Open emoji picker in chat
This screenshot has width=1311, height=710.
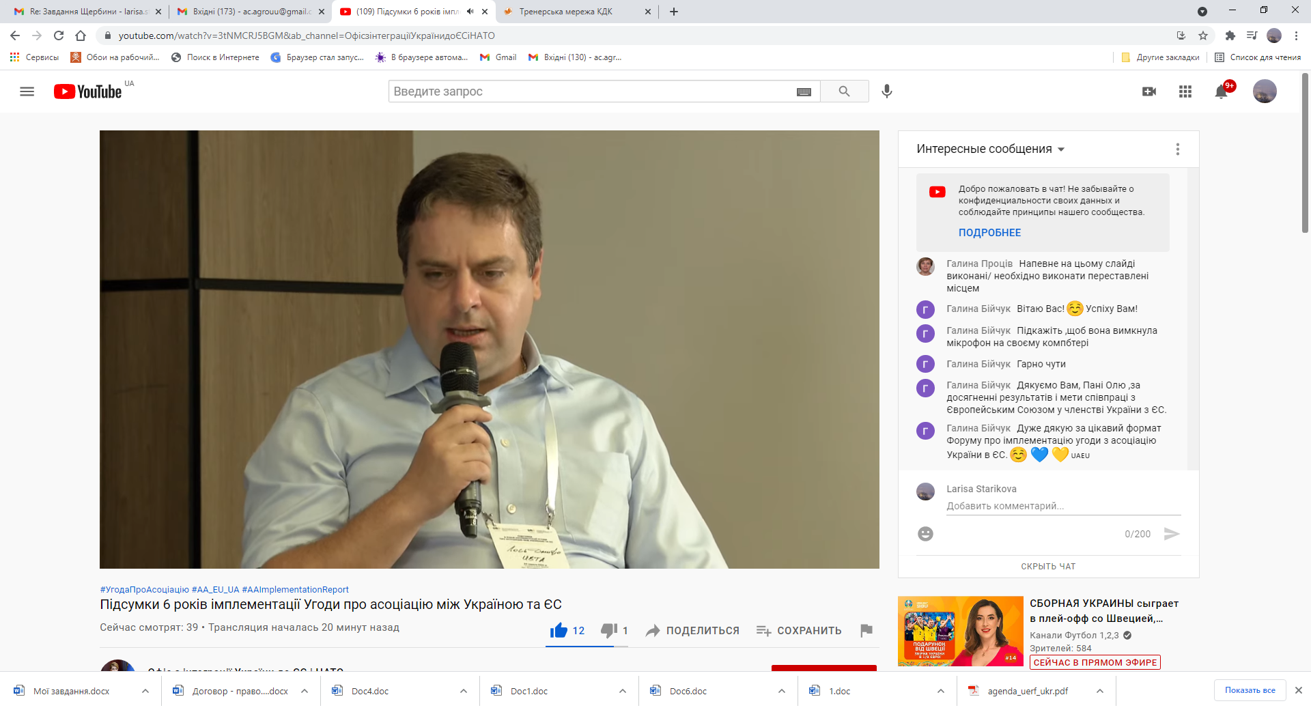click(x=925, y=534)
